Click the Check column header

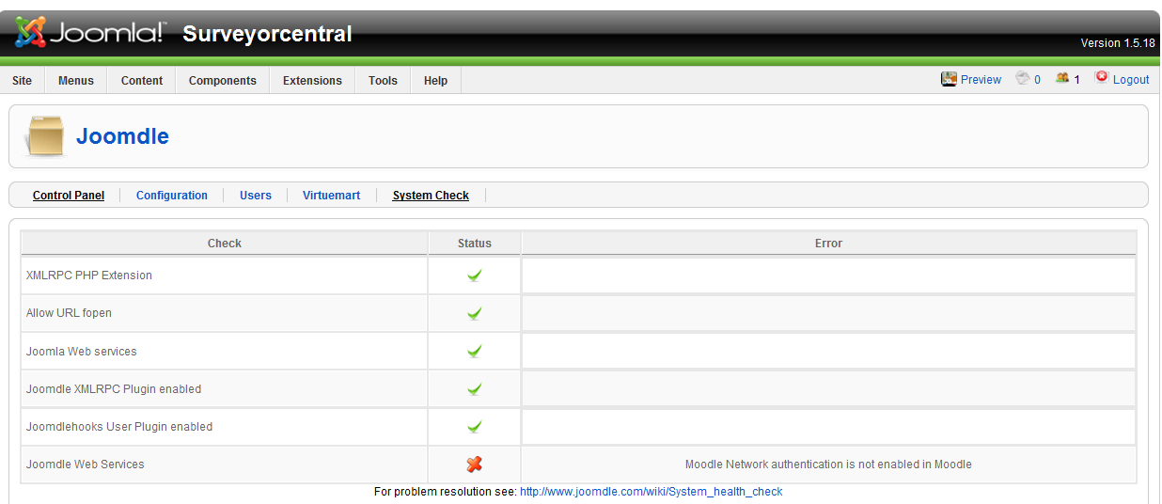[225, 244]
